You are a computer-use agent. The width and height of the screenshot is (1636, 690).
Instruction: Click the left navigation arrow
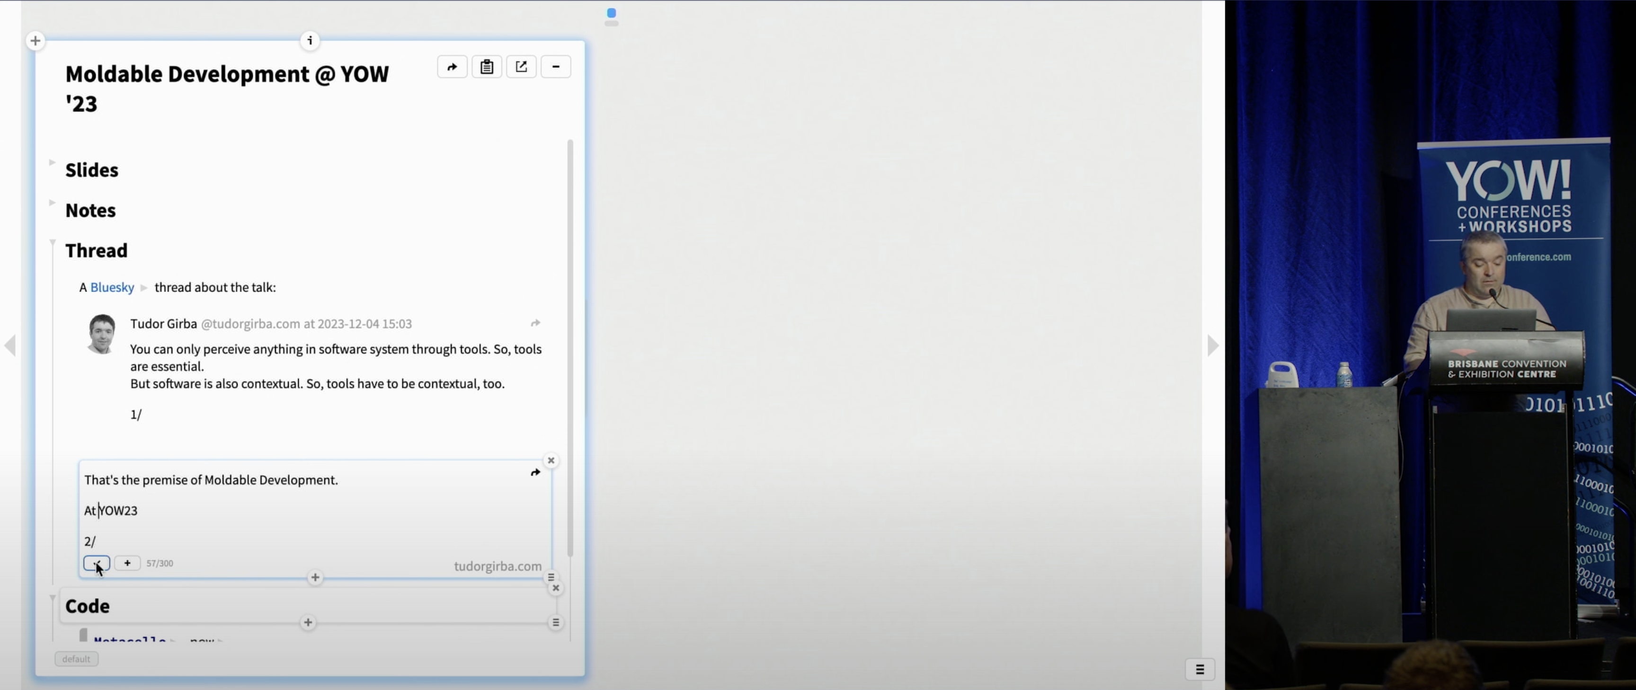9,345
